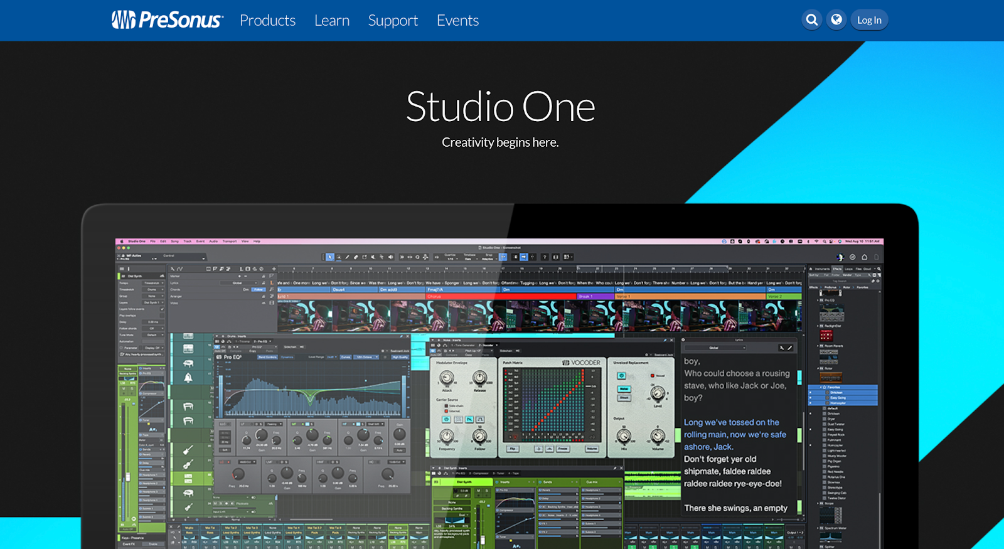The height and width of the screenshot is (549, 1004).
Task: Open the Events menu
Action: pos(457,21)
